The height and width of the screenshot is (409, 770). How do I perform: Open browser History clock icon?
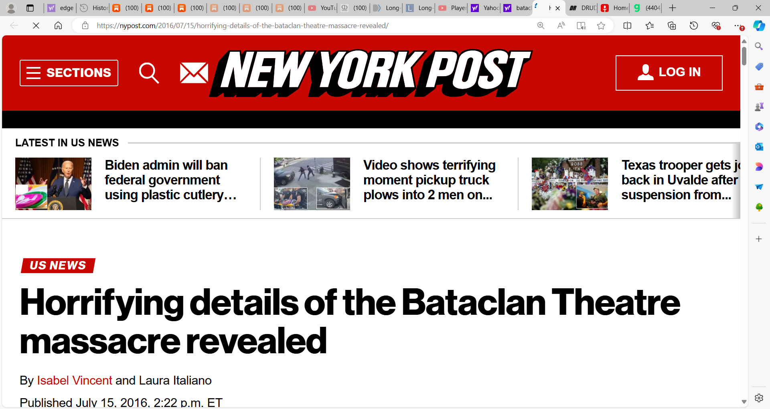(x=694, y=26)
